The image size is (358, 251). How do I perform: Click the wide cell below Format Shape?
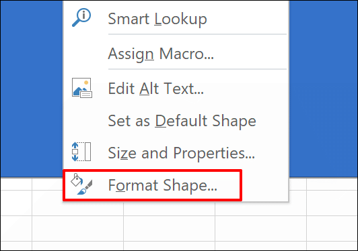[169, 209]
